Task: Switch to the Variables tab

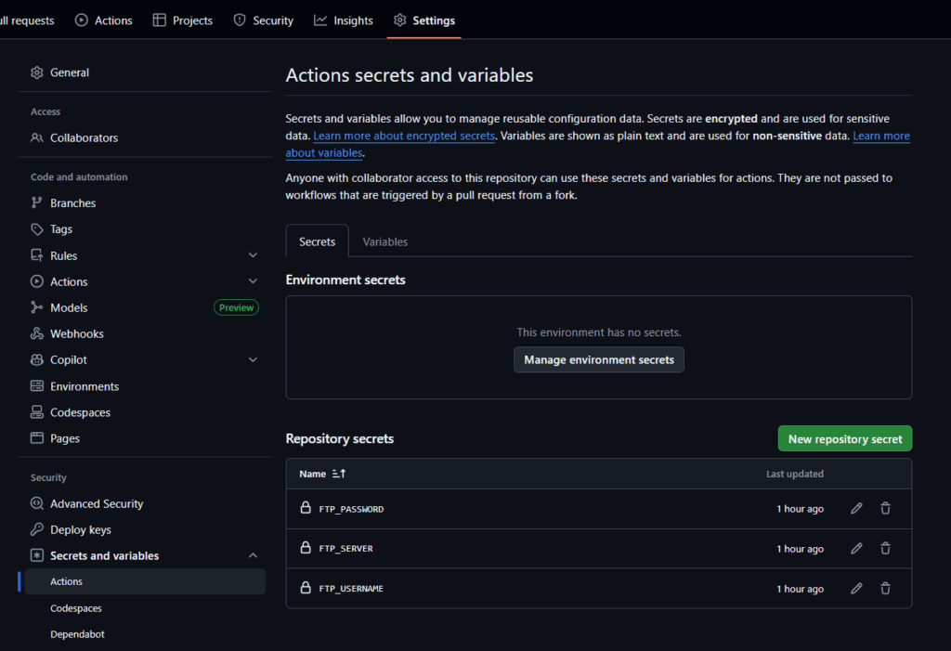Action: click(385, 241)
